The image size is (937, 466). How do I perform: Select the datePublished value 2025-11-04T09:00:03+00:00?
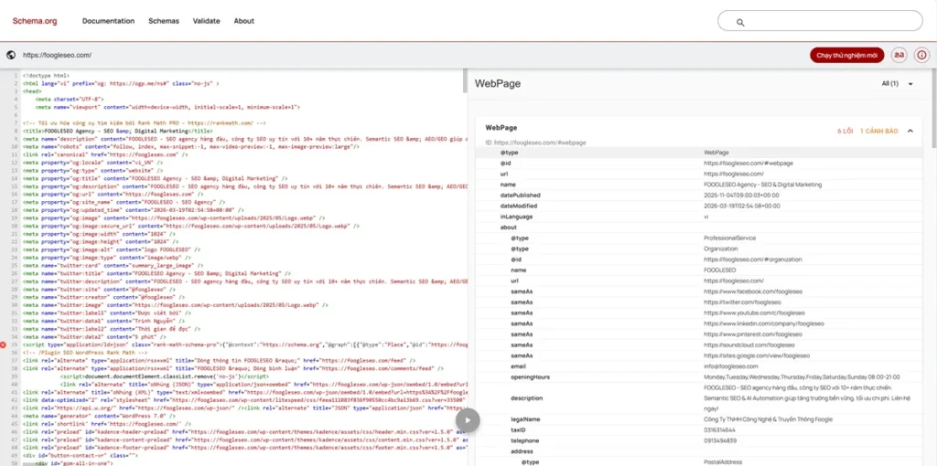[x=741, y=196]
